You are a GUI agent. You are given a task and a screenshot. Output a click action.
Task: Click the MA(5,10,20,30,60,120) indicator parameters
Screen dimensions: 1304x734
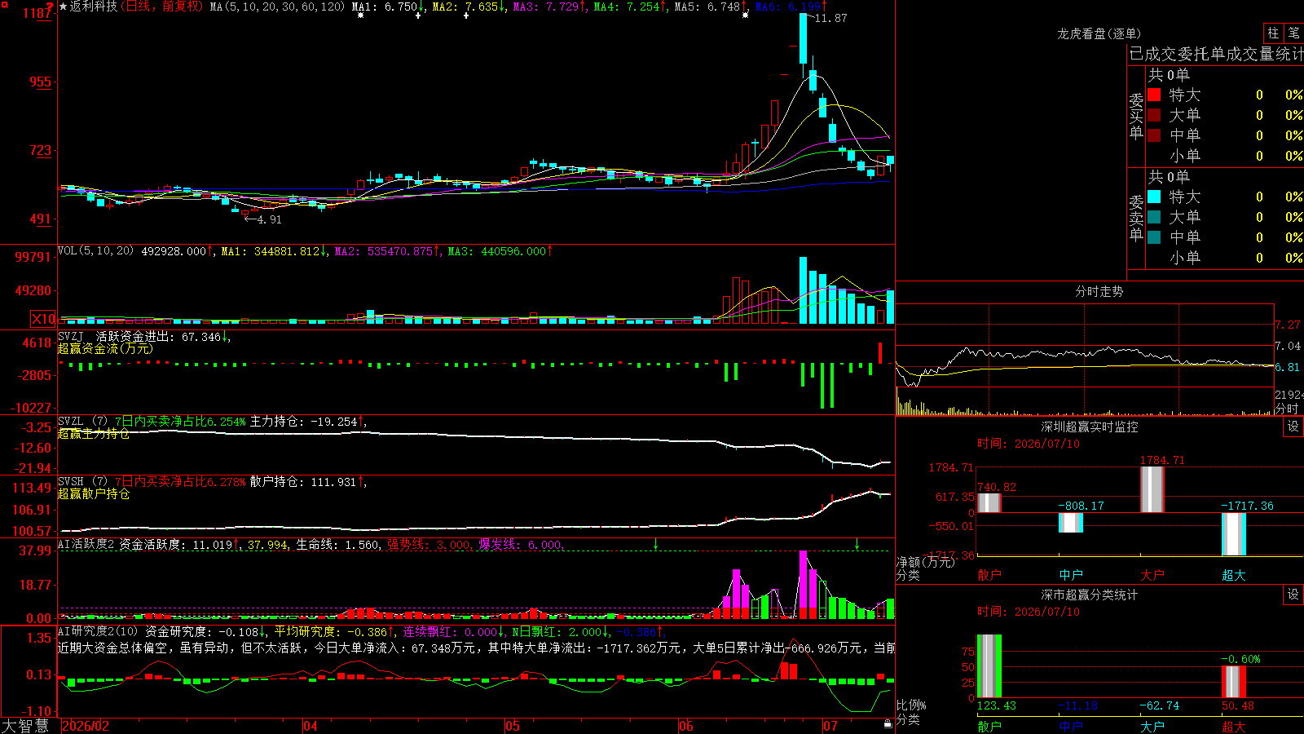pos(277,7)
